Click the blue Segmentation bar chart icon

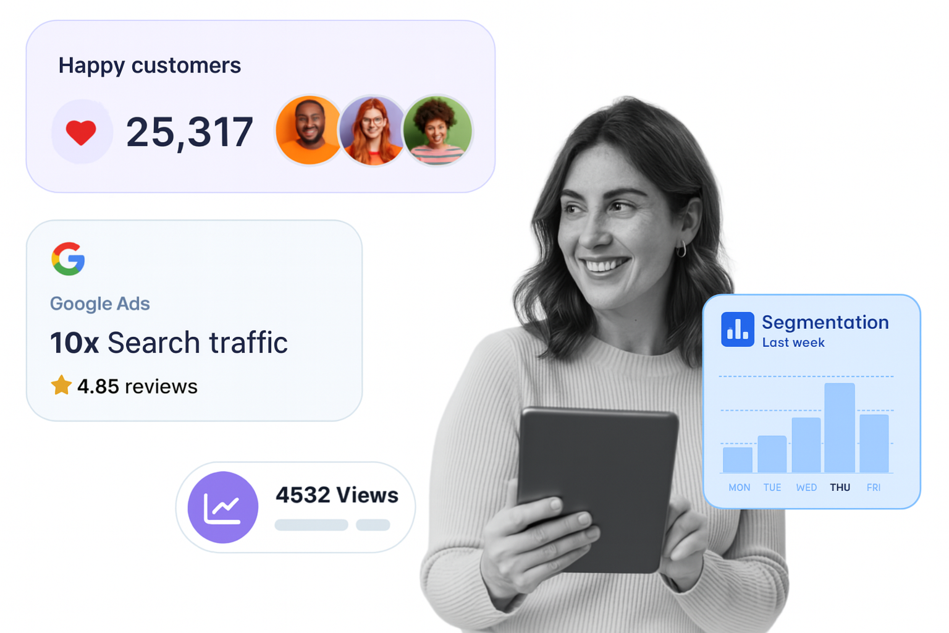pos(737,329)
